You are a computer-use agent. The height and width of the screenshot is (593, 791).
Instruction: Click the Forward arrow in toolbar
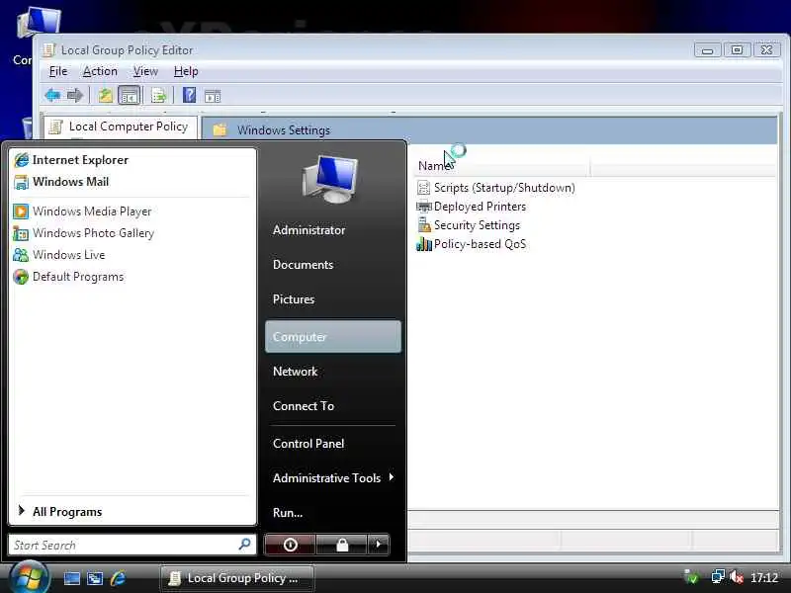click(75, 95)
